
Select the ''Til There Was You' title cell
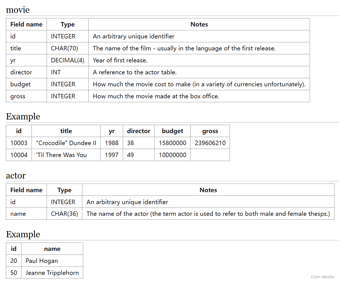tap(66, 155)
